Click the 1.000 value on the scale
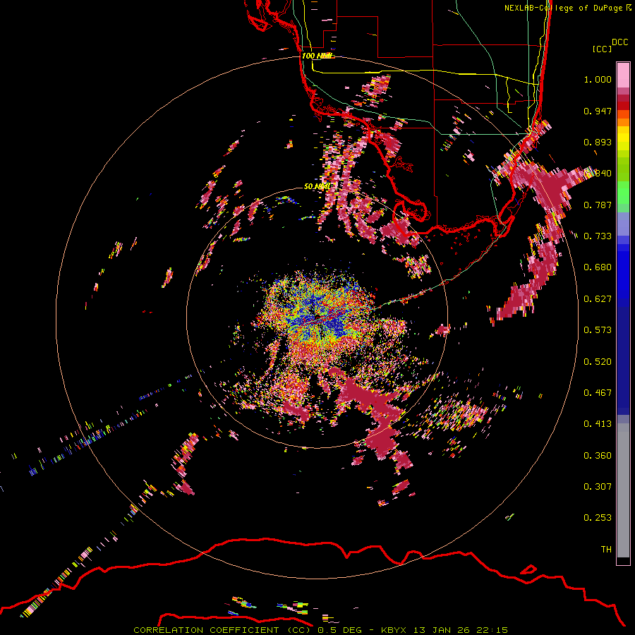Image resolution: width=635 pixels, height=635 pixels. [x=598, y=79]
